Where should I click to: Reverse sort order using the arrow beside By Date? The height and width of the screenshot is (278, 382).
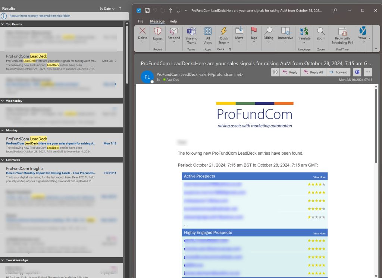coord(120,8)
